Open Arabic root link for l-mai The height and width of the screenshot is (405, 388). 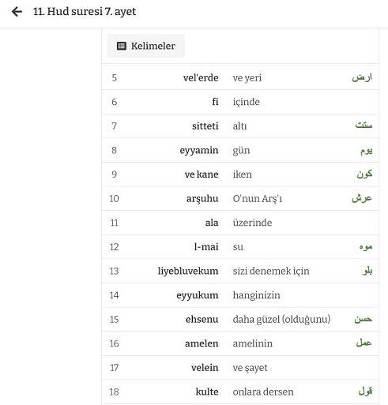[x=366, y=246]
